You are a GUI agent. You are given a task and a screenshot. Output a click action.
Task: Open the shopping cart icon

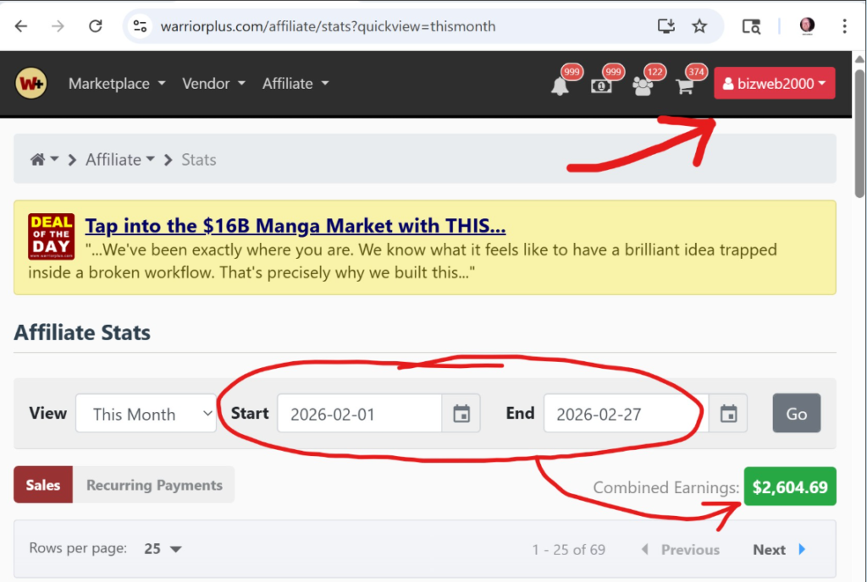685,85
